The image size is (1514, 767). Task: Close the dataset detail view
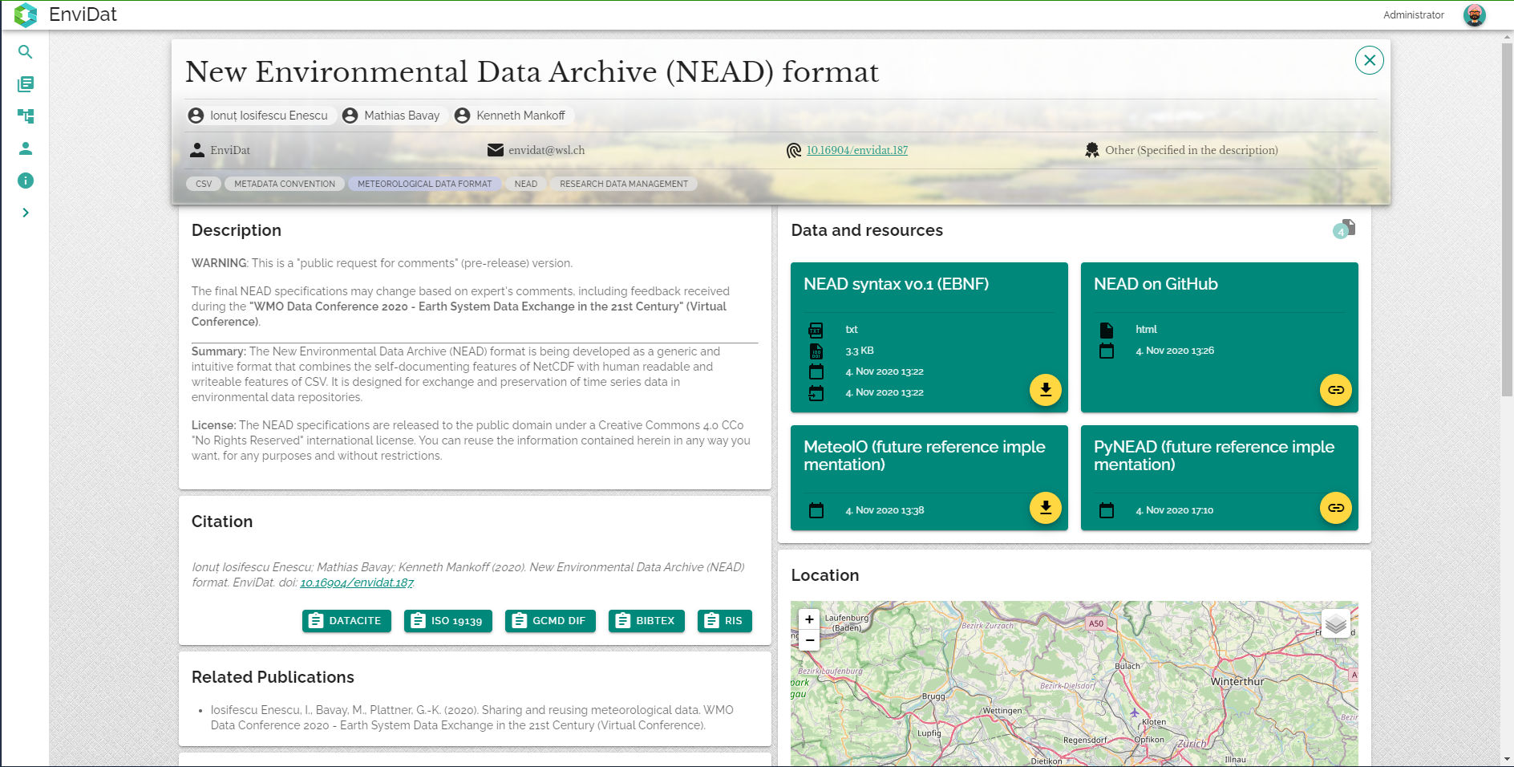coord(1369,60)
